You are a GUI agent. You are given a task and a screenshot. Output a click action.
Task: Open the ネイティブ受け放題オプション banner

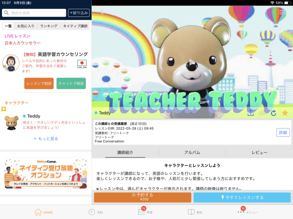point(46,173)
